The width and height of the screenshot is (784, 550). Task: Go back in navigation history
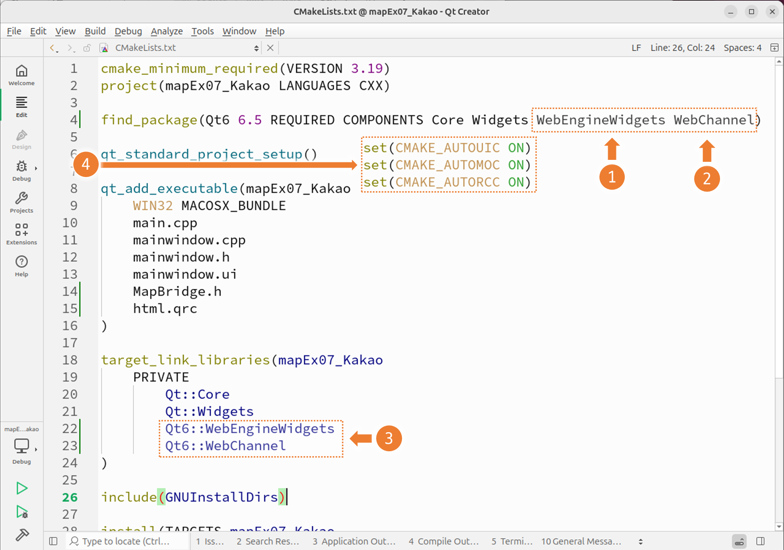[53, 48]
